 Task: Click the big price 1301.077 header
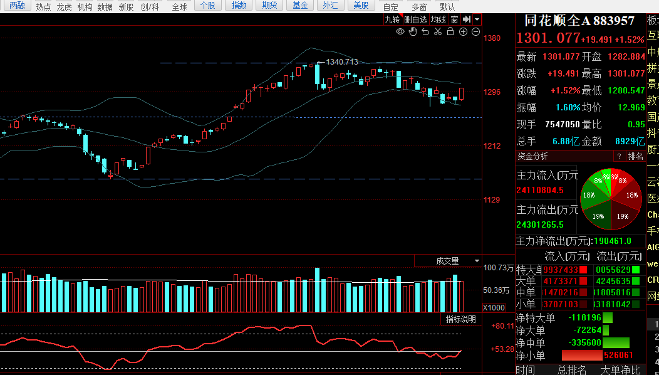click(548, 38)
